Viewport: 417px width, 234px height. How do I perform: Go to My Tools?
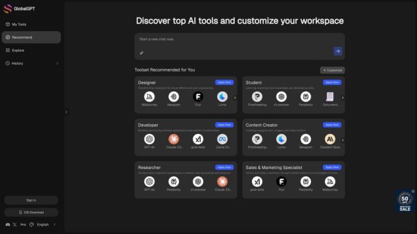pos(31,25)
